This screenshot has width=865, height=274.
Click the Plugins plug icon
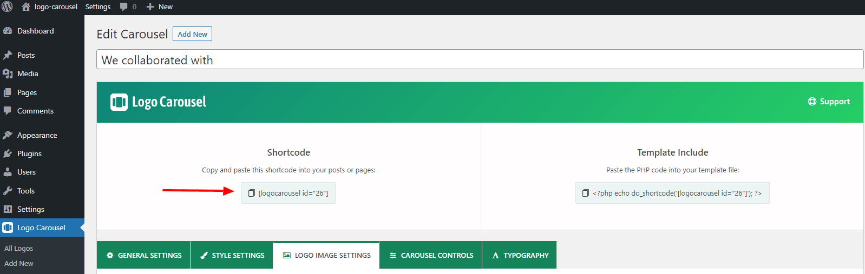click(x=8, y=153)
